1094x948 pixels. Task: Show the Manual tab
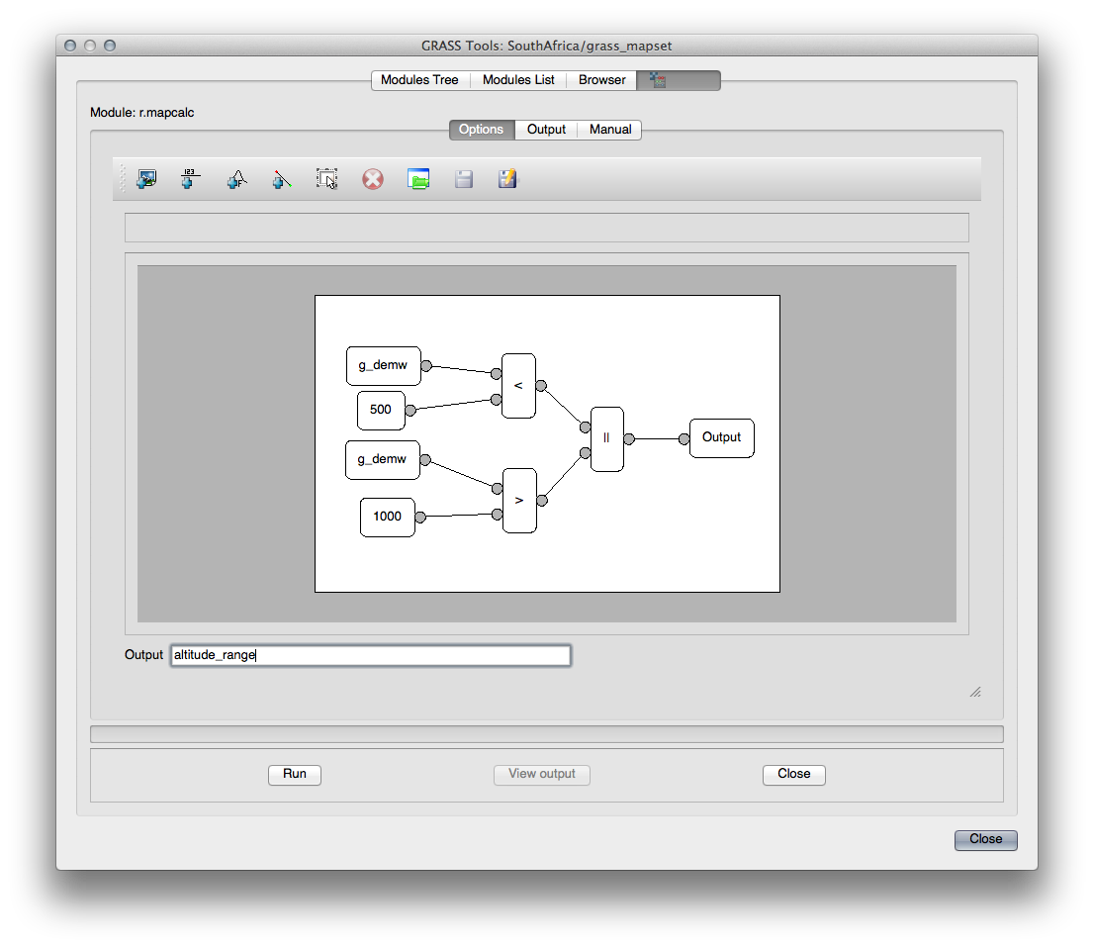pos(610,130)
